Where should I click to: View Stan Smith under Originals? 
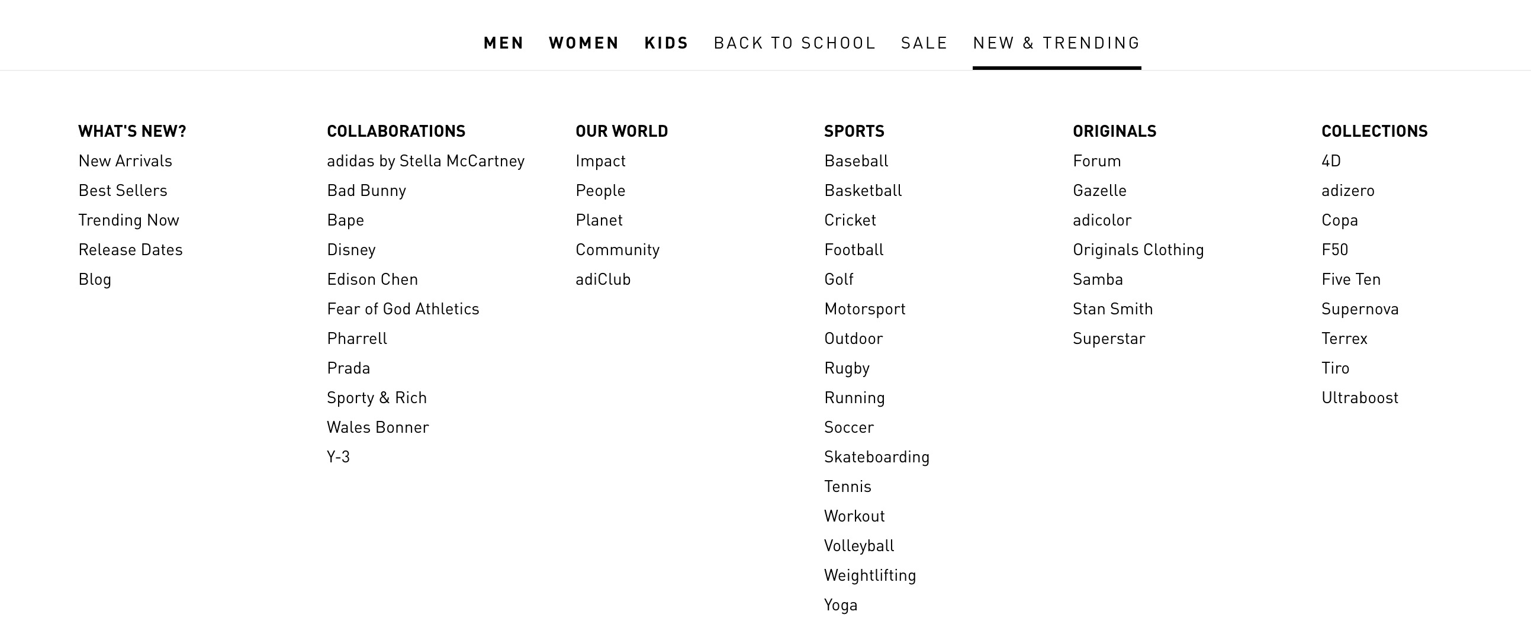click(1112, 309)
